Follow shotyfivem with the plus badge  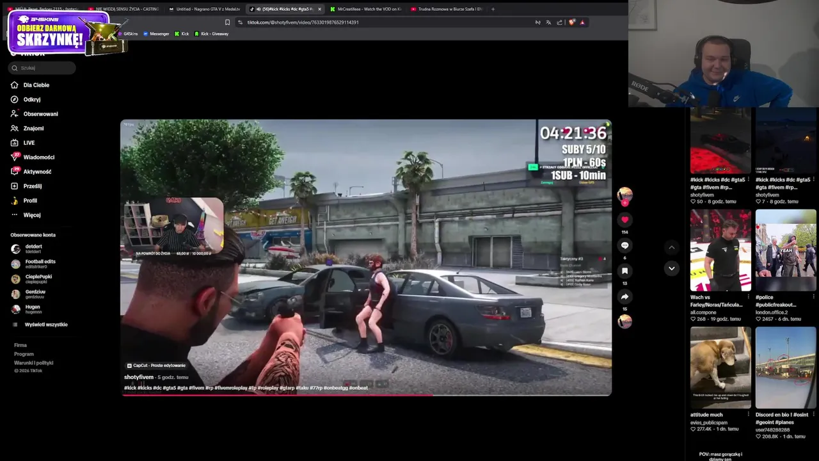(624, 203)
